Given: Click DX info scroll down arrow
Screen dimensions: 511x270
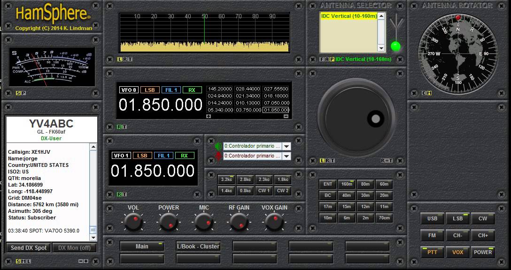Looking at the screenshot, I should click(93, 238).
